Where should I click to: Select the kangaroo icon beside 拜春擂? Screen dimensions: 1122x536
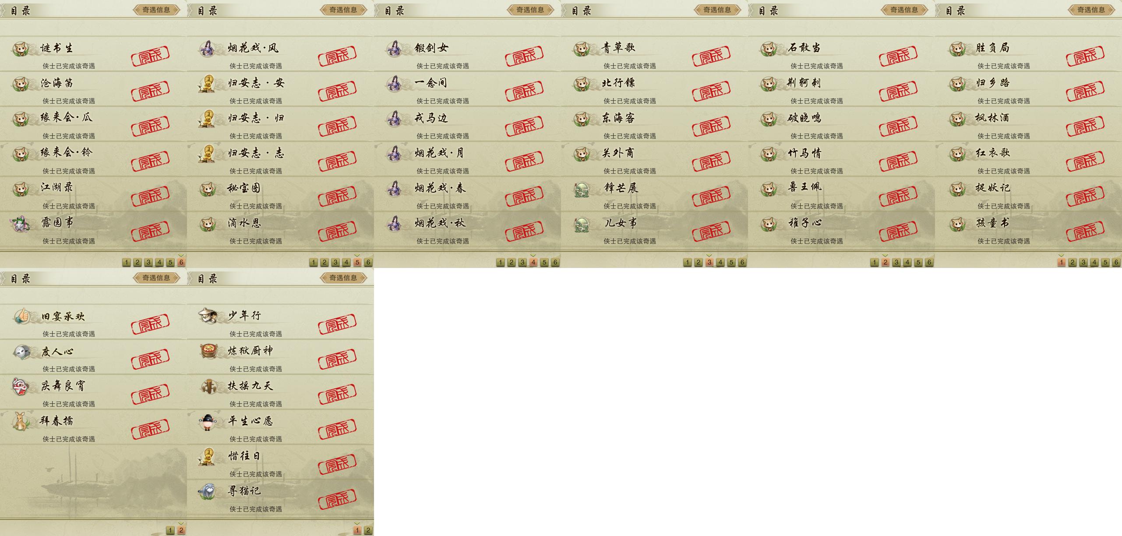tap(21, 421)
